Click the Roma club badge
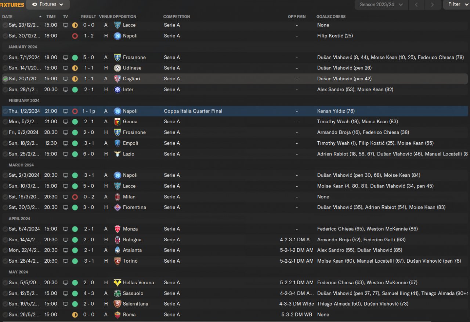Screen dimensions: 470x322 click(x=117, y=315)
